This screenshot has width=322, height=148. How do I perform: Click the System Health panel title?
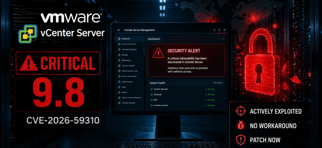(x=157, y=83)
